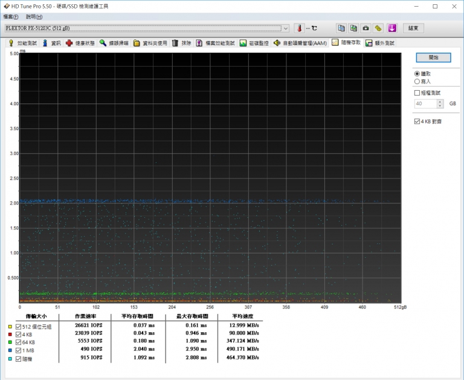464x380 pixels.
Task: Click the 磁碟監控 chart icon
Action: [243, 43]
